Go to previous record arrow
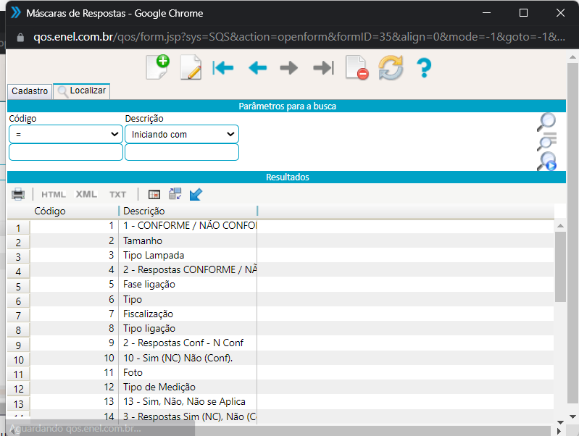579x436 pixels. click(257, 68)
